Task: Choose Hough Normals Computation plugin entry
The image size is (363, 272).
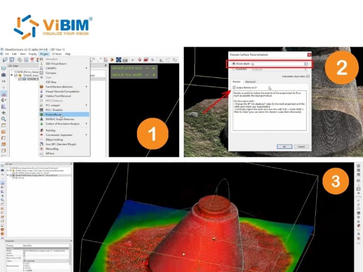Action: tap(62, 91)
